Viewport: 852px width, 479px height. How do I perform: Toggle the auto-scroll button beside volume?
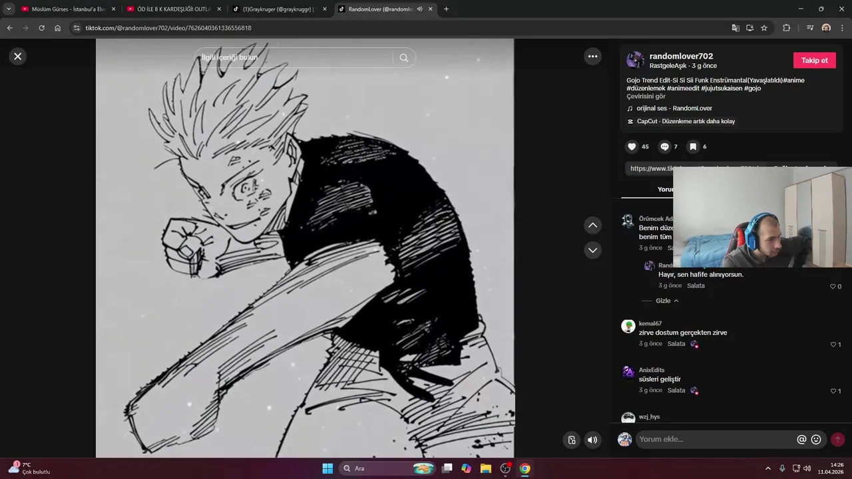571,440
